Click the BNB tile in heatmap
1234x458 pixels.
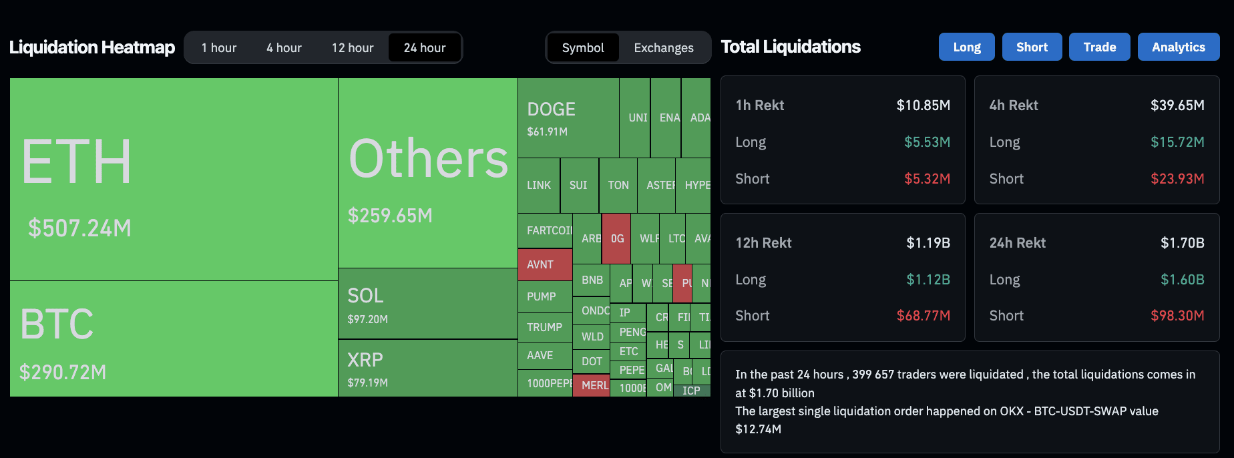592,280
